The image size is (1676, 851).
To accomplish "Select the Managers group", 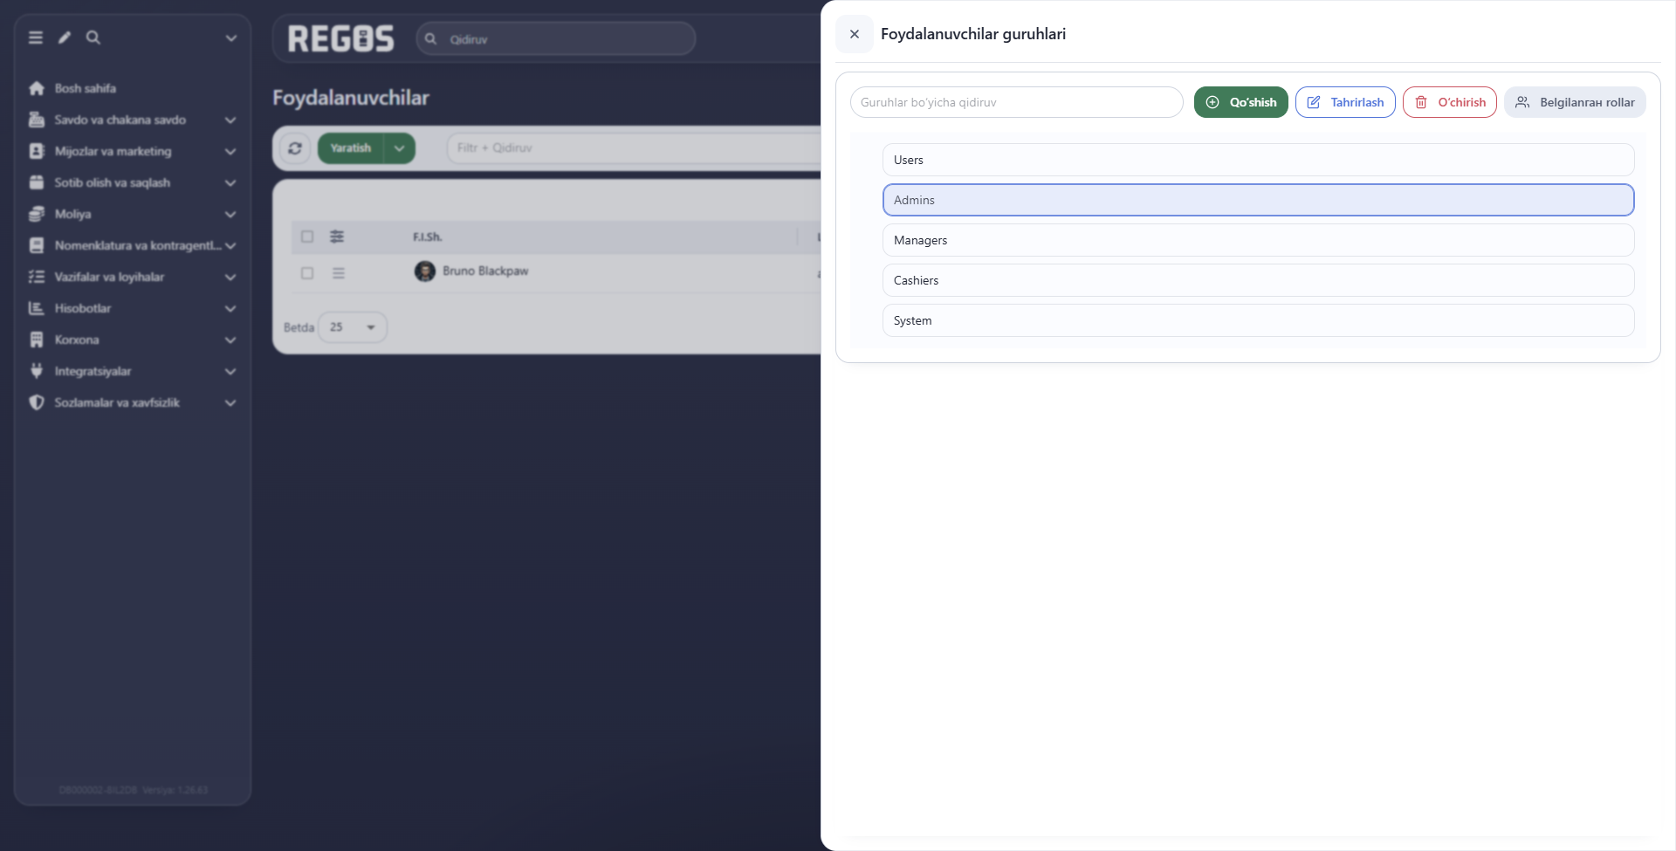I will (x=1259, y=240).
